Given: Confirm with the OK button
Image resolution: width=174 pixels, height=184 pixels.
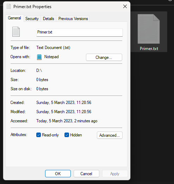Looking at the screenshot, I should coord(58,173).
